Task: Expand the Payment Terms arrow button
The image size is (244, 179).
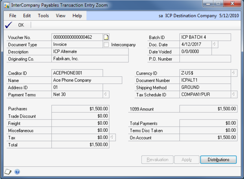Action: (x=106, y=95)
